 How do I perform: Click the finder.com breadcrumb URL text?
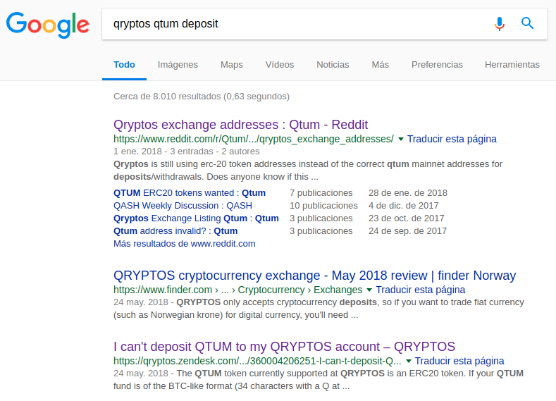238,290
